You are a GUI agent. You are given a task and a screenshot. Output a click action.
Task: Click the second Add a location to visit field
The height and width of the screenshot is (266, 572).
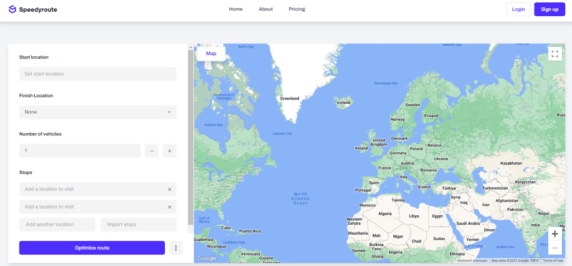point(98,206)
